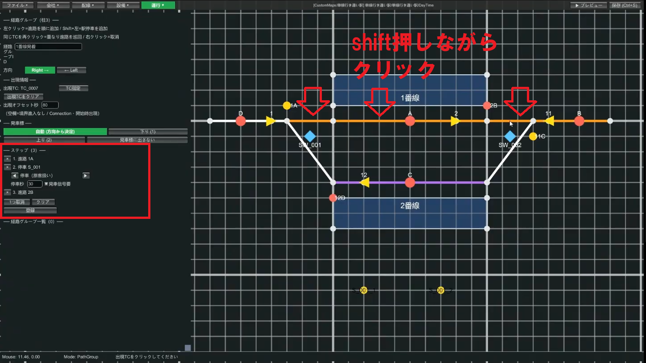Open the 設備 menu
Screen dimensions: 646x363
[x=123, y=5]
